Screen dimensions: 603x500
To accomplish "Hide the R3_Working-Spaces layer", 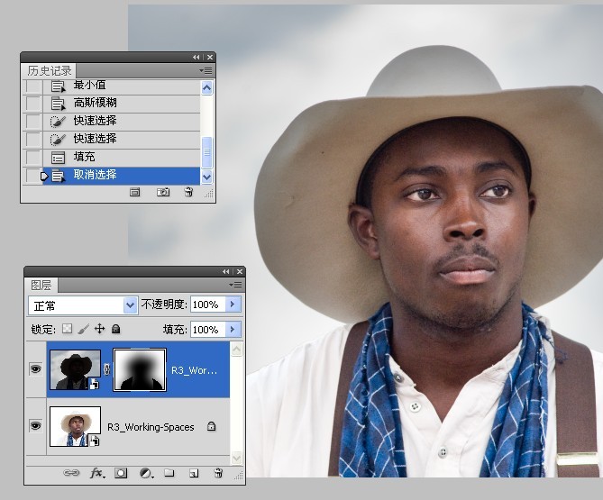I will tap(36, 426).
